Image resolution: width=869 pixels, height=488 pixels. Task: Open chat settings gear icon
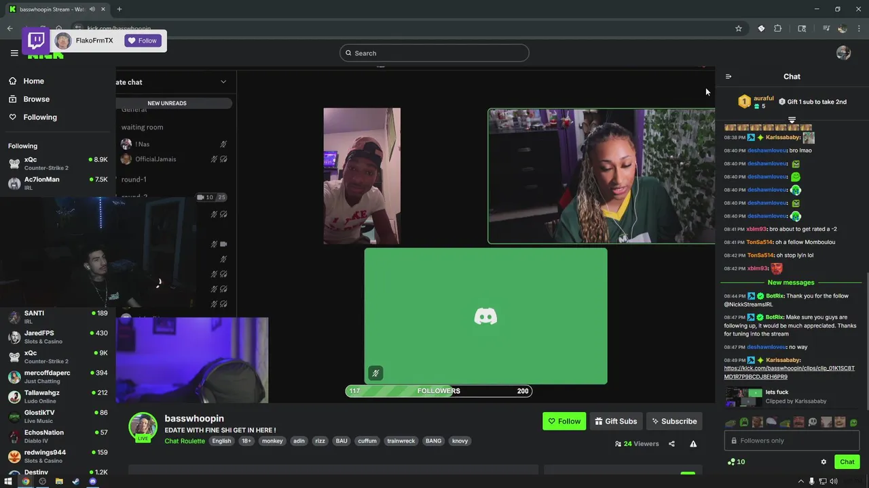click(x=824, y=462)
